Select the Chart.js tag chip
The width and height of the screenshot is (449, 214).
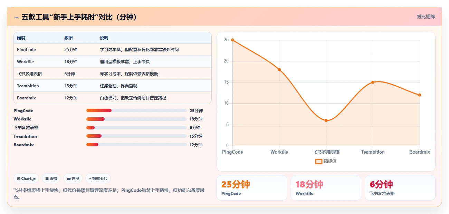click(26, 178)
